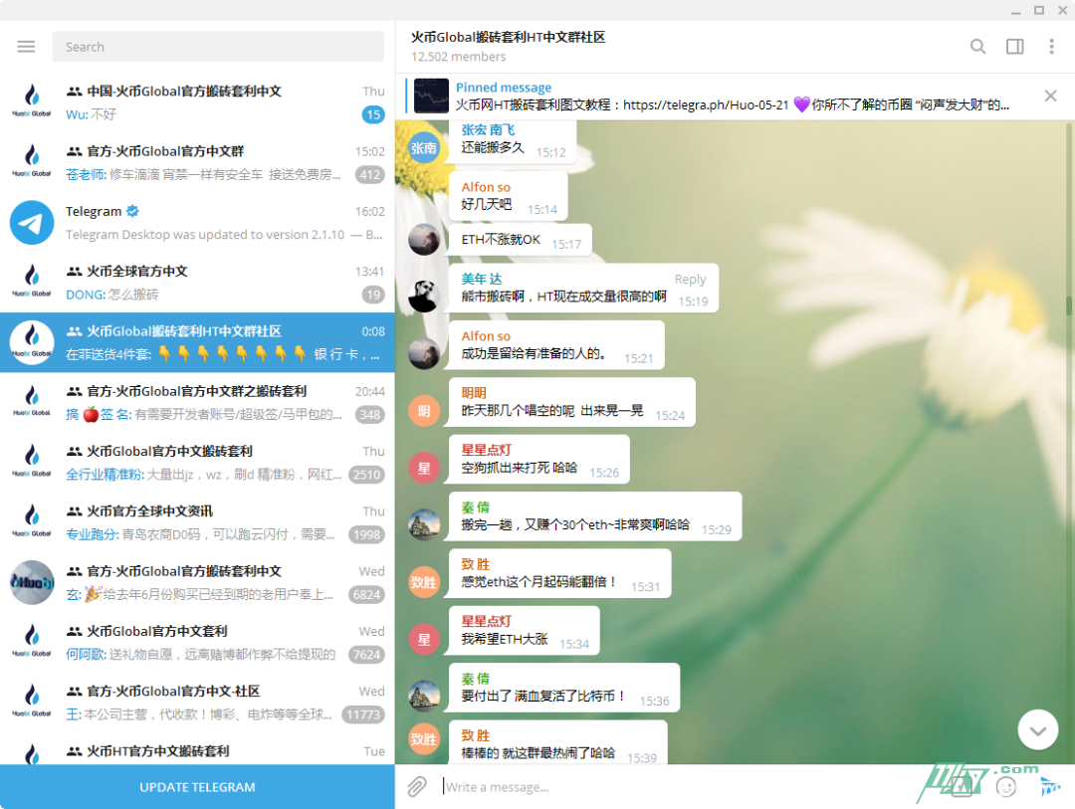Open the emoji picker icon
Viewport: 1075px width, 809px height.
point(1006,786)
